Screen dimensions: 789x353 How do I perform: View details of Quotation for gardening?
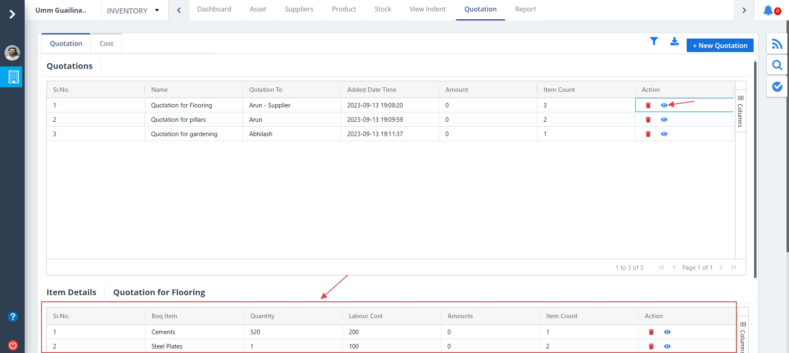click(x=664, y=134)
